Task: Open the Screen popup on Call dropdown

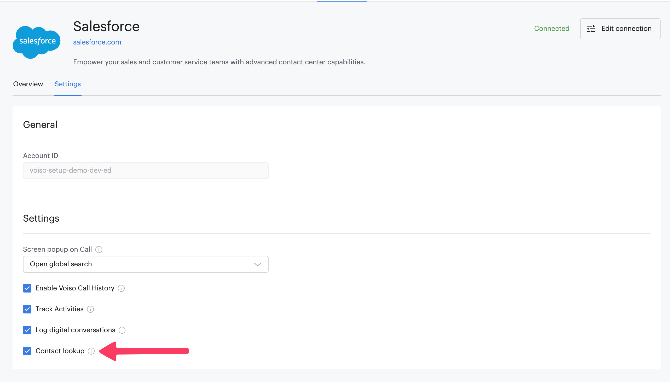Action: tap(146, 264)
